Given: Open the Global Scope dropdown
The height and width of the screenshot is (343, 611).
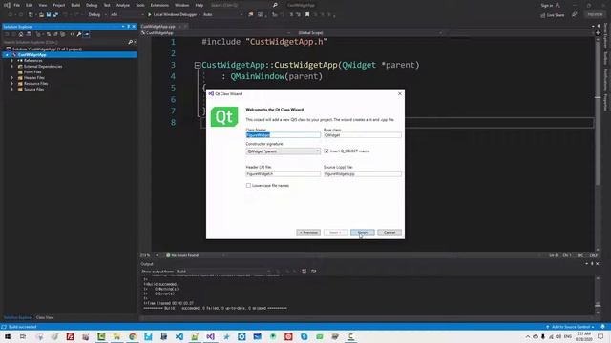Looking at the screenshot, I should click(369, 33).
